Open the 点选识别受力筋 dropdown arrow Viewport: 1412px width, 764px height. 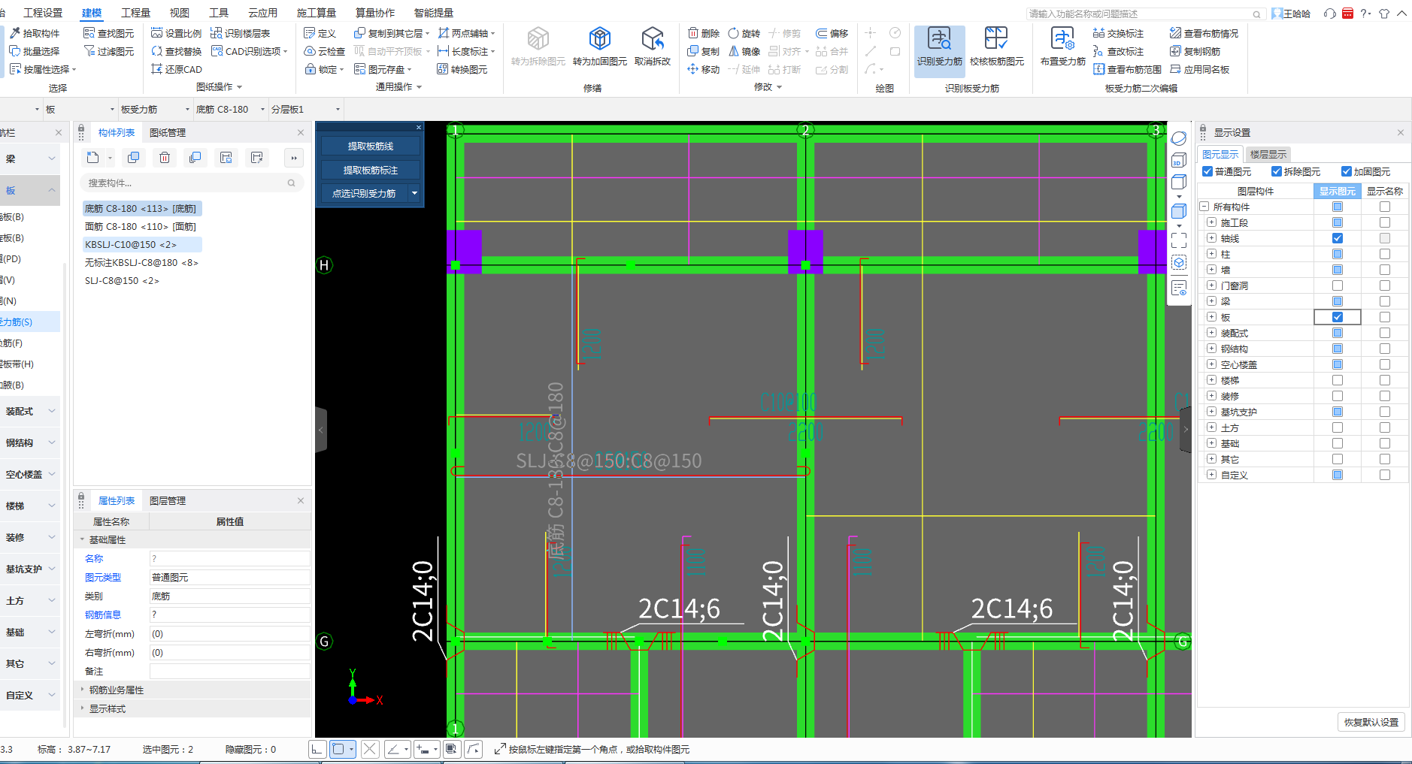pos(414,193)
